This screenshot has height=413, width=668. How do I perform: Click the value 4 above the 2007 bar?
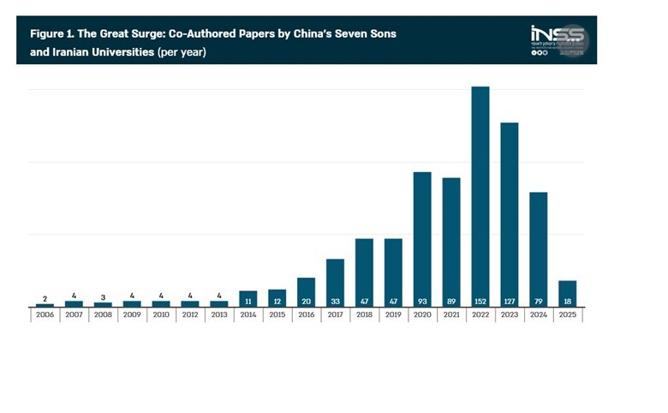pyautogui.click(x=74, y=296)
